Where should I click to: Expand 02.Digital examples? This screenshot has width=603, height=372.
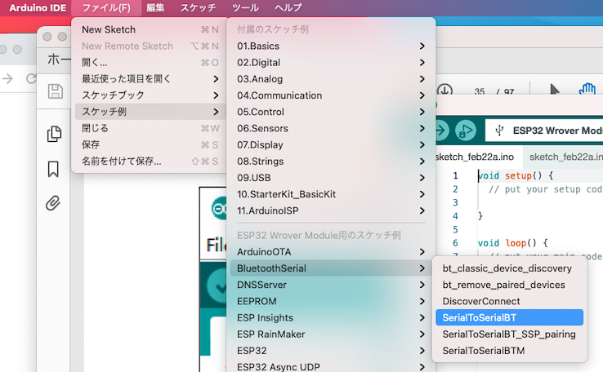[x=331, y=63]
